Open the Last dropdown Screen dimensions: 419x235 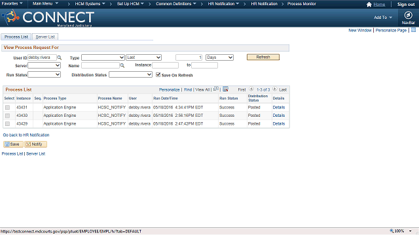point(144,57)
